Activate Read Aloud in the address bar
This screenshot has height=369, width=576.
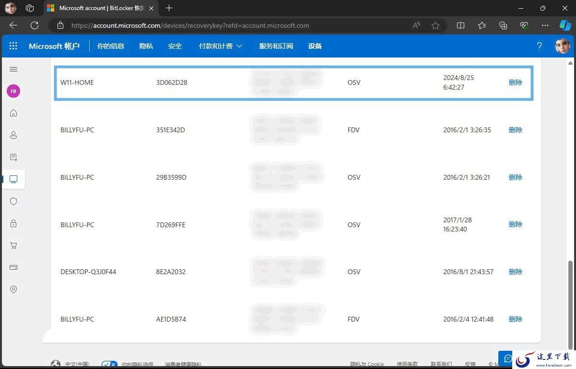click(416, 25)
